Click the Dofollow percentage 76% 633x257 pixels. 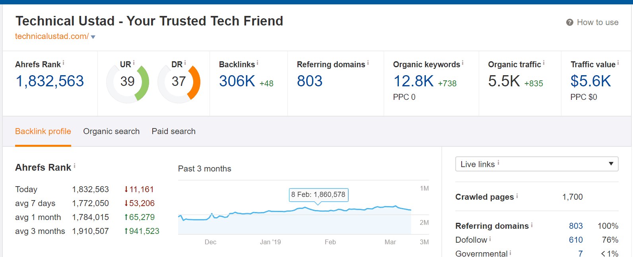click(x=610, y=240)
